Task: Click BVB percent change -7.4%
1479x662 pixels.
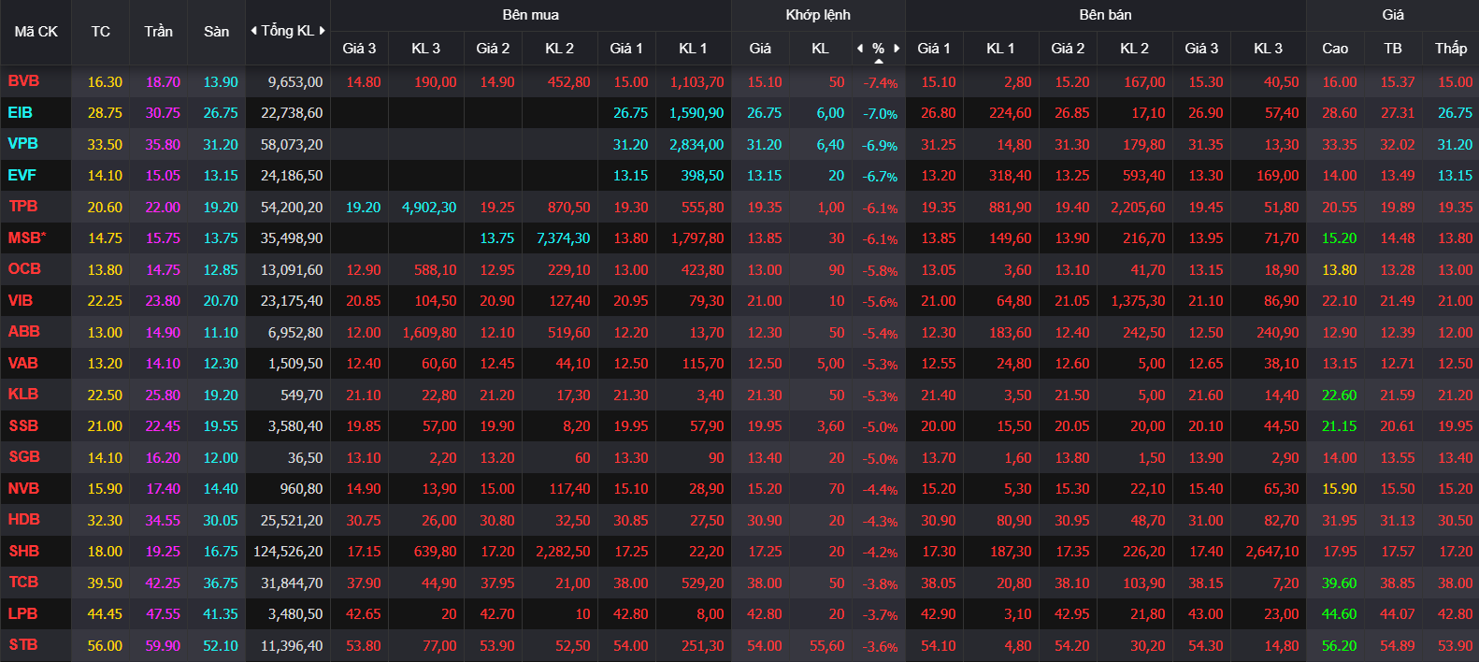Action: [881, 83]
